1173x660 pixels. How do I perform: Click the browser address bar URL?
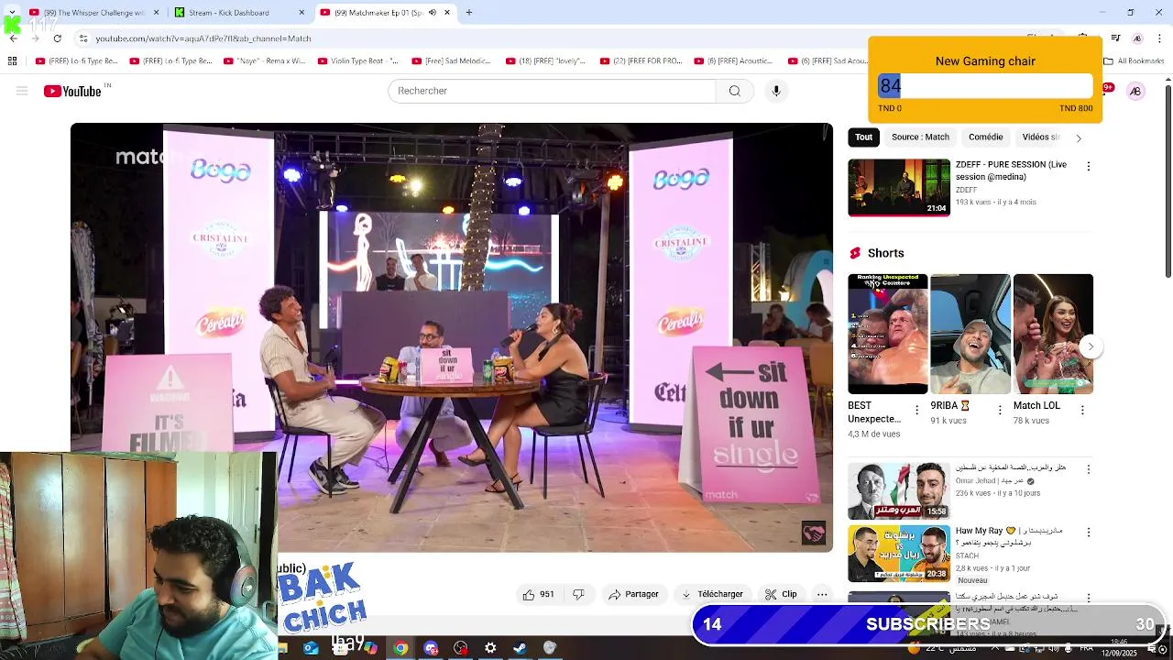[203, 38]
